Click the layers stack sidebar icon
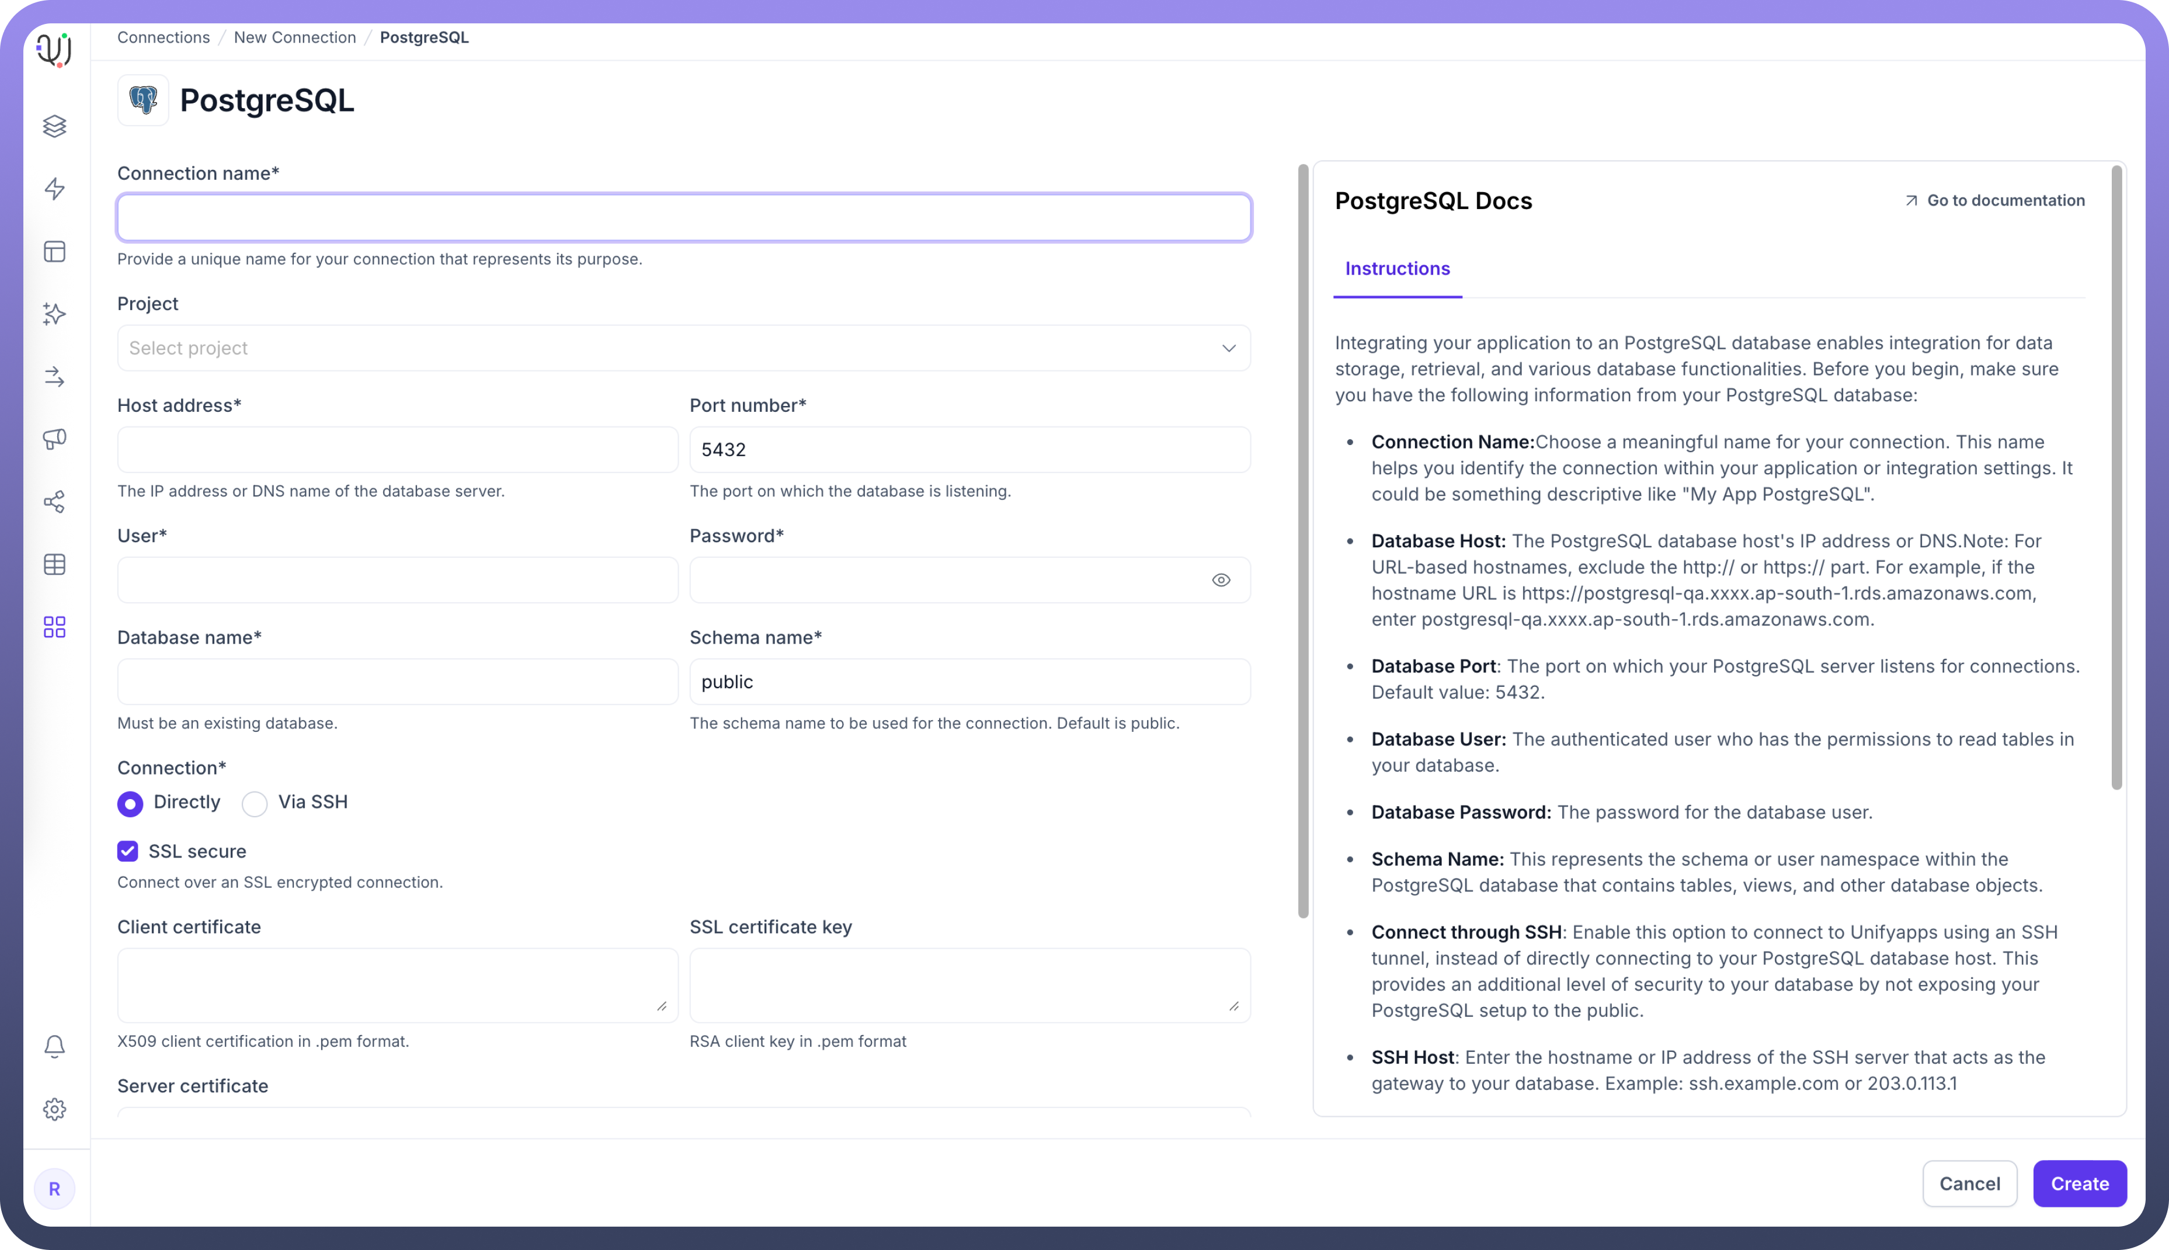 pos(54,126)
